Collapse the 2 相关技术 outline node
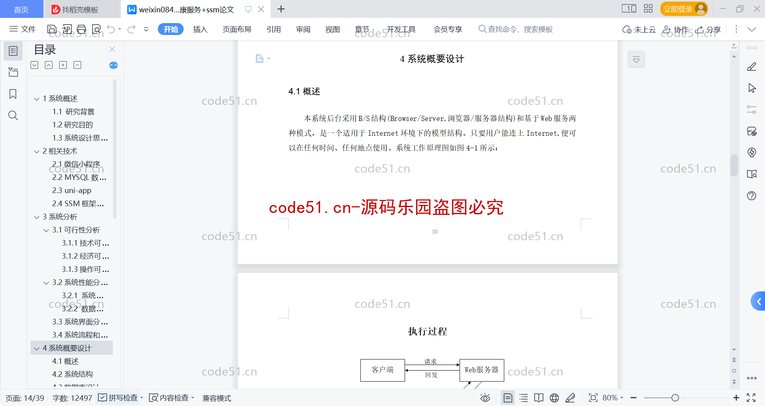Screen dimensions: 765x406 pyautogui.click(x=37, y=151)
